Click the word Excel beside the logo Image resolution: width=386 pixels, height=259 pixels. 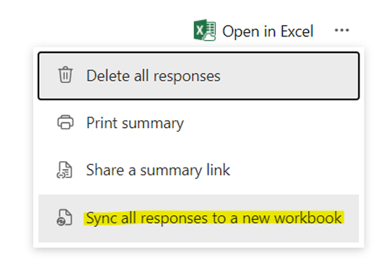pos(297,32)
